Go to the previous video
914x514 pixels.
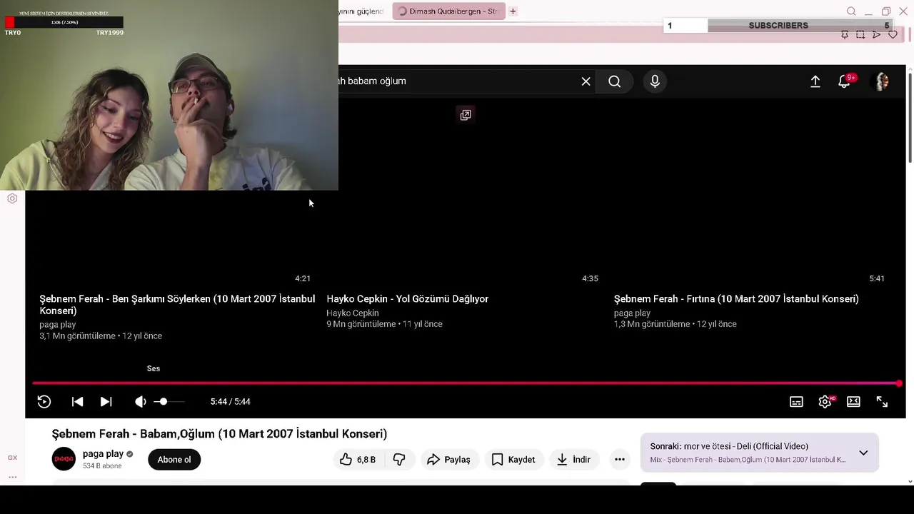point(77,402)
